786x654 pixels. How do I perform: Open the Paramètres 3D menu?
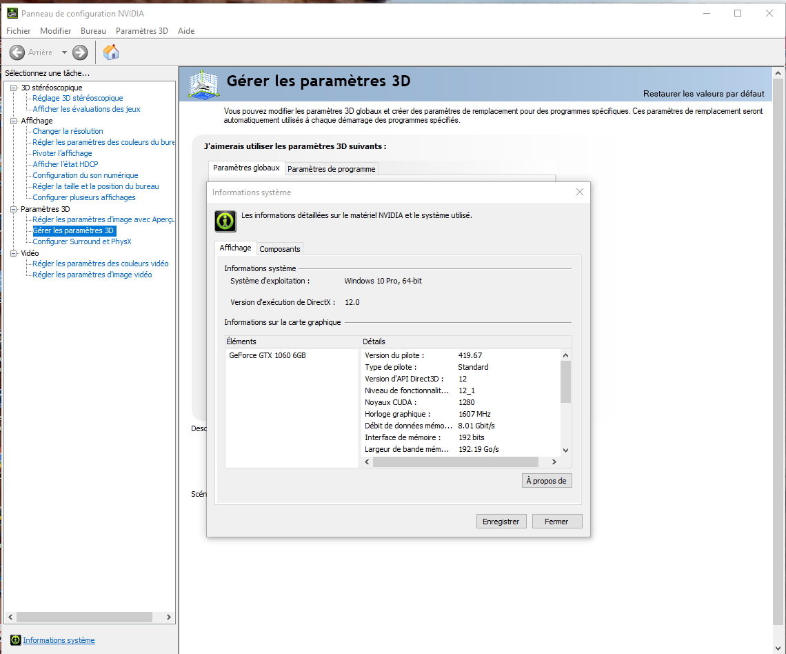[x=142, y=30]
